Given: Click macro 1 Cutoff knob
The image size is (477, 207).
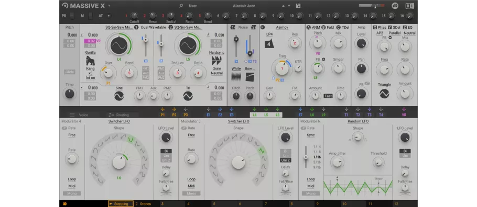Looking at the screenshot, I should click(134, 16).
